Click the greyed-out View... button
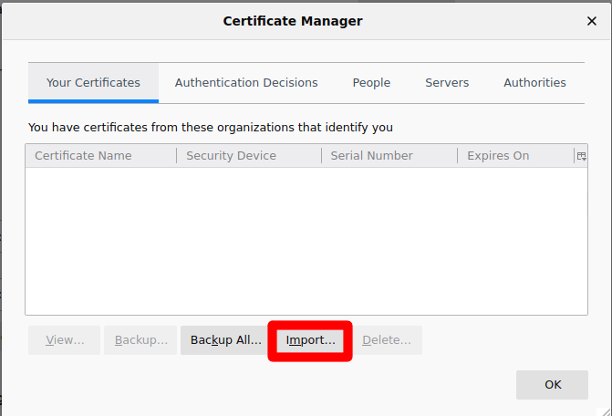612x416 pixels. [x=65, y=340]
